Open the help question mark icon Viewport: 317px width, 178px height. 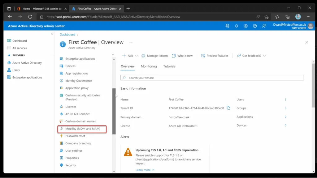(255, 26)
